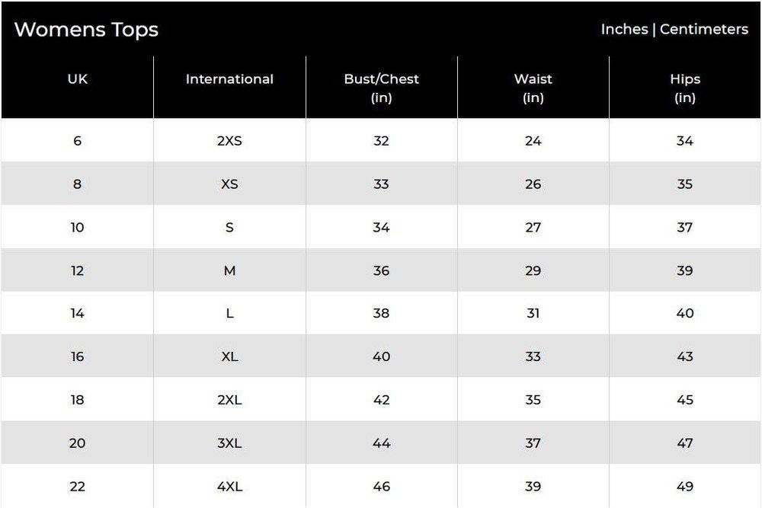Click the hips value 49 cell
Image resolution: width=762 pixels, height=508 pixels.
(x=685, y=487)
